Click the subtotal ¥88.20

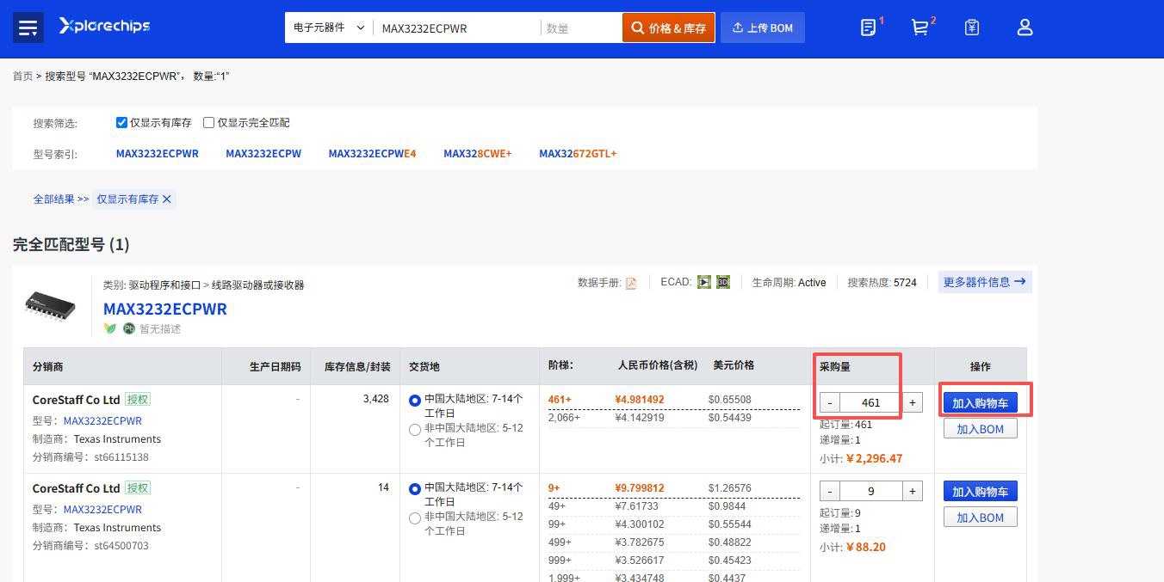[x=866, y=547]
